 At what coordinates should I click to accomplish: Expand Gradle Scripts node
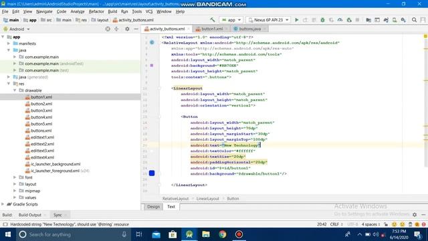click(3, 204)
